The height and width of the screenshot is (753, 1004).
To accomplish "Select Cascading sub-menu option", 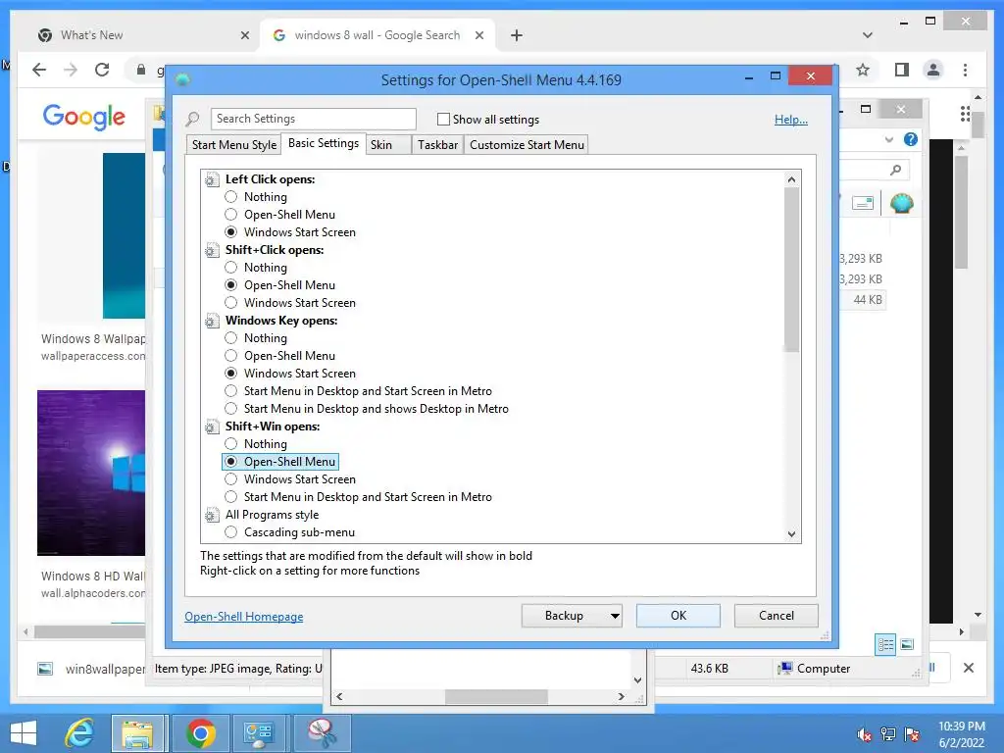I will (231, 532).
